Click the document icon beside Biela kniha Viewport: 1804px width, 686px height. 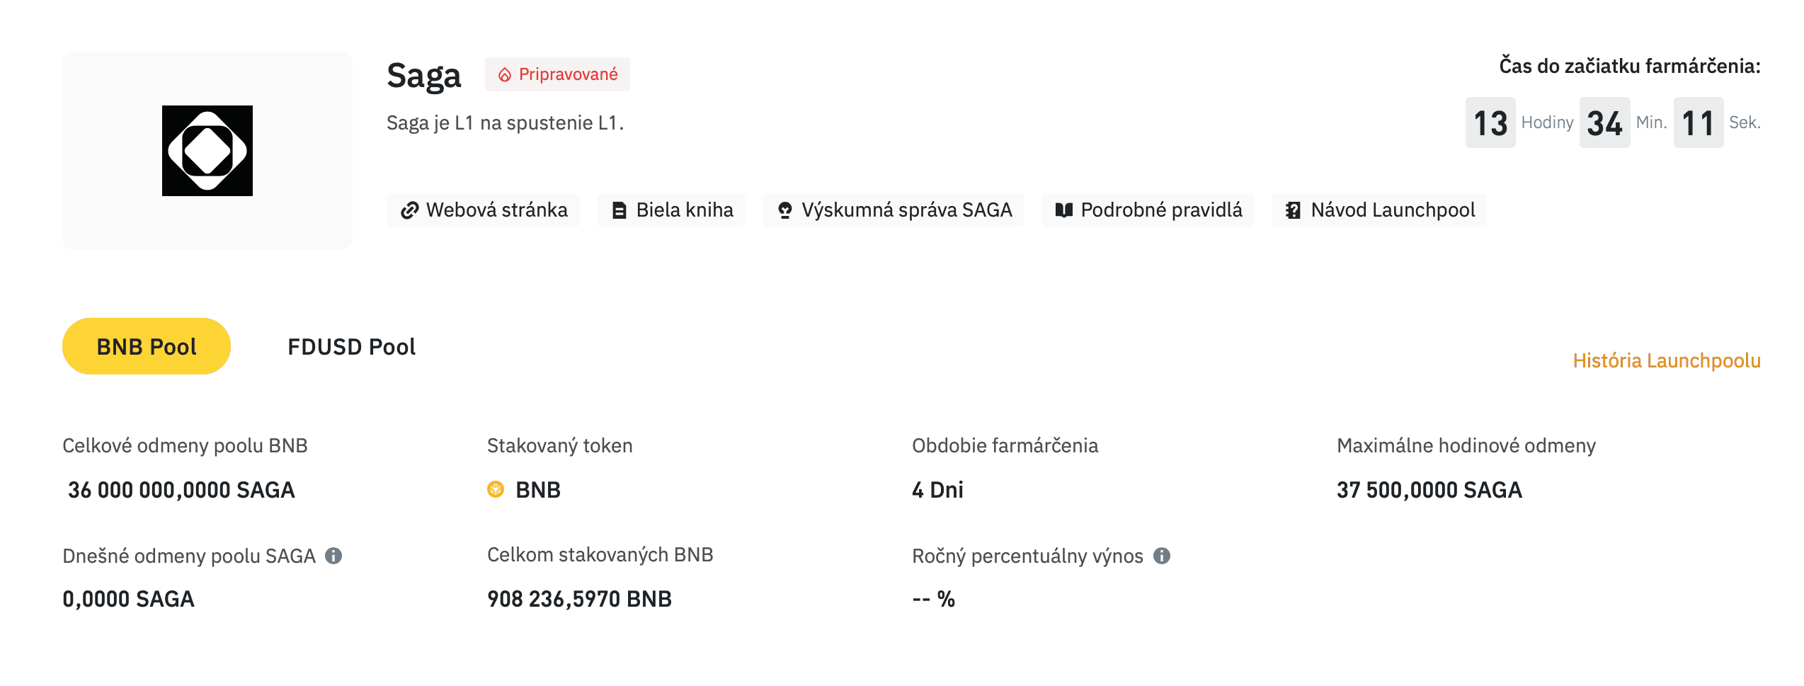click(619, 210)
